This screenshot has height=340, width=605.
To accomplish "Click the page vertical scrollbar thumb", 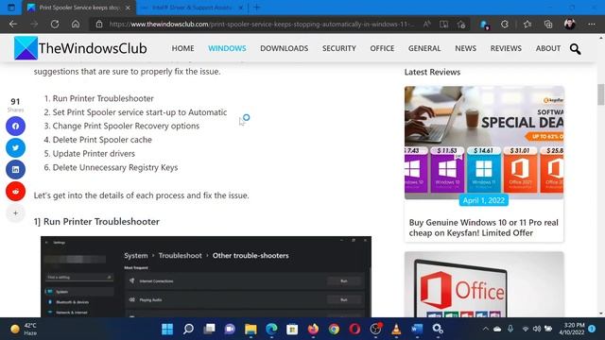I will (601, 94).
